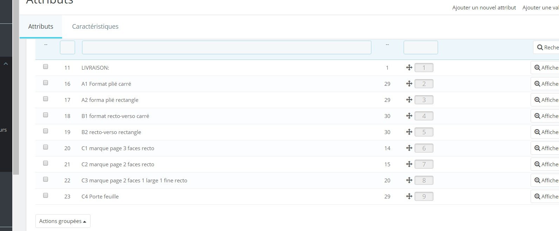This screenshot has width=559, height=231.
Task: Click the move handle for C1 marque page 3 faces
Action: [x=409, y=148]
